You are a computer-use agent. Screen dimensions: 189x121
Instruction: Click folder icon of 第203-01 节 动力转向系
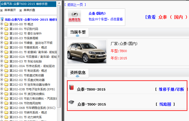coord(6,117)
